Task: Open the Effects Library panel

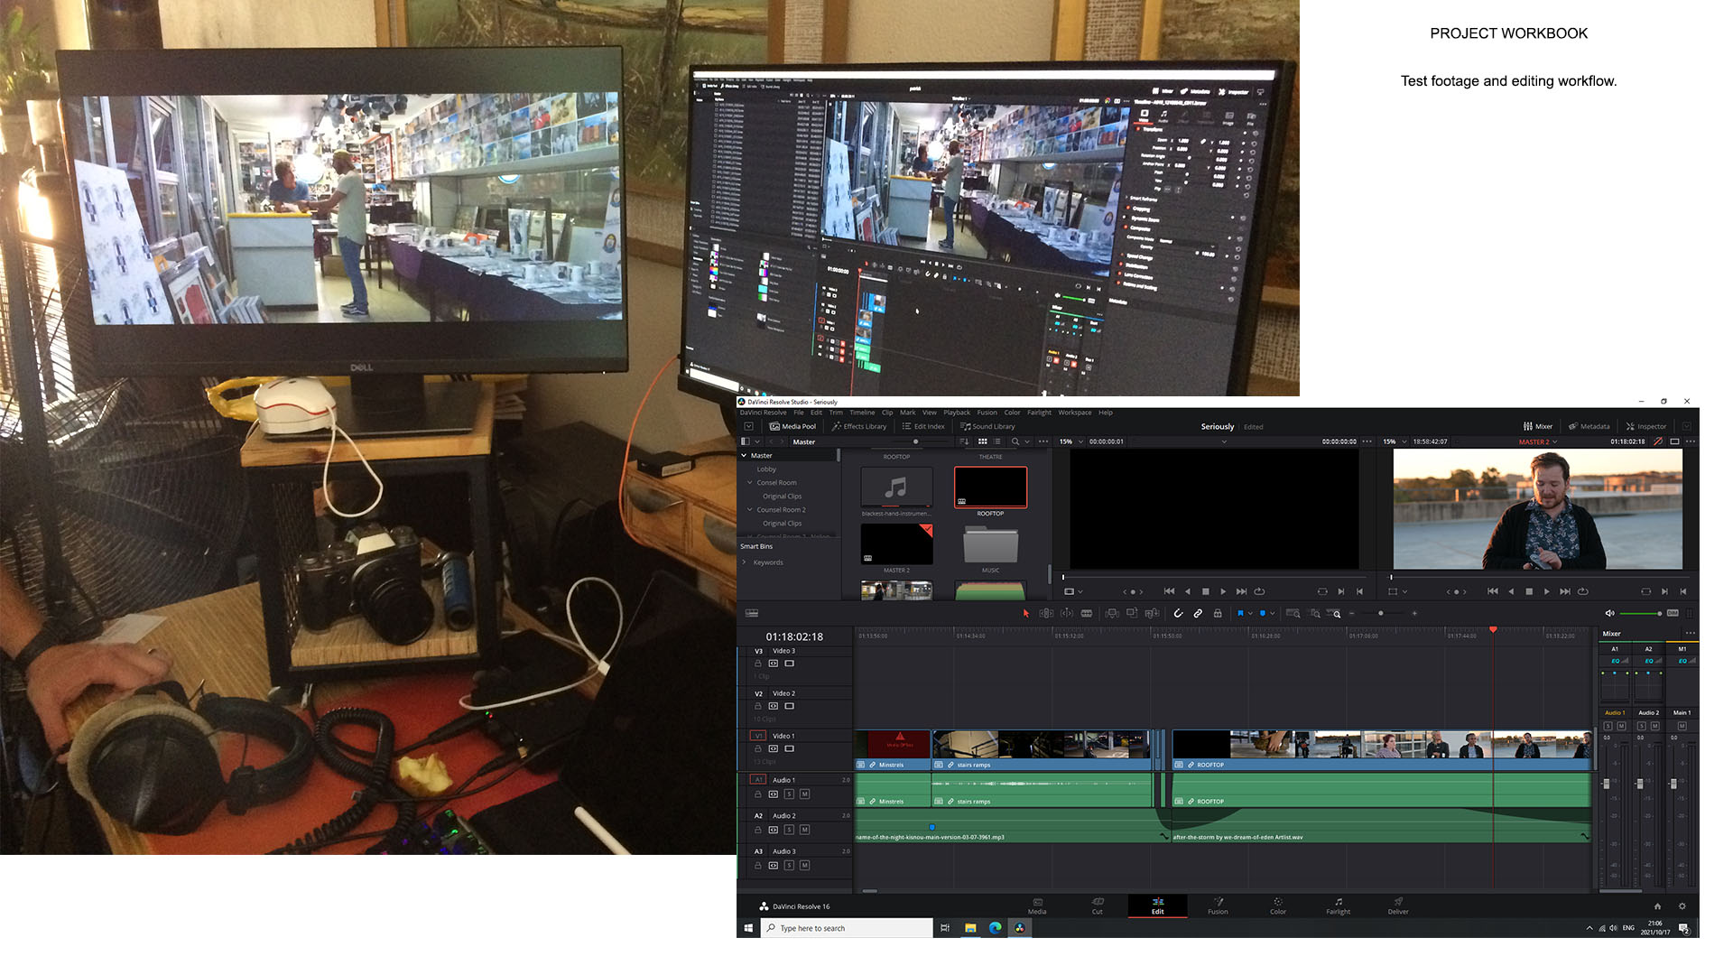Action: pos(859,426)
